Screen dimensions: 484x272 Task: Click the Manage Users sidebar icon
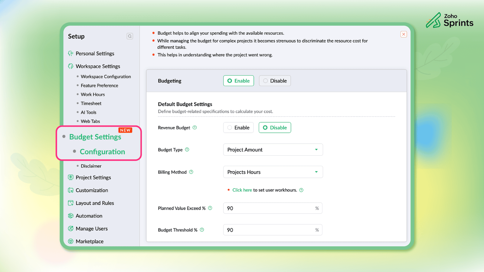[x=71, y=228]
